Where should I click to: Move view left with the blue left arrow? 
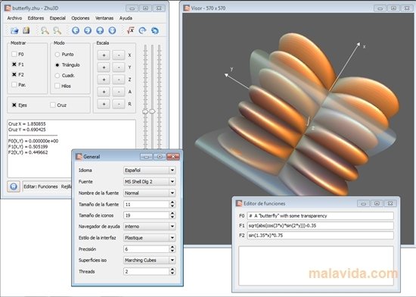[76, 30]
